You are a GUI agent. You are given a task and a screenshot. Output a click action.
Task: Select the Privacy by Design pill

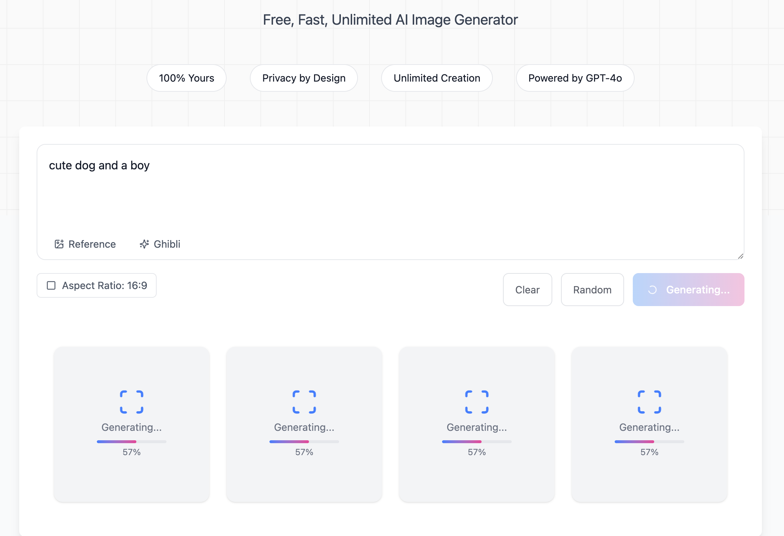pyautogui.click(x=304, y=78)
